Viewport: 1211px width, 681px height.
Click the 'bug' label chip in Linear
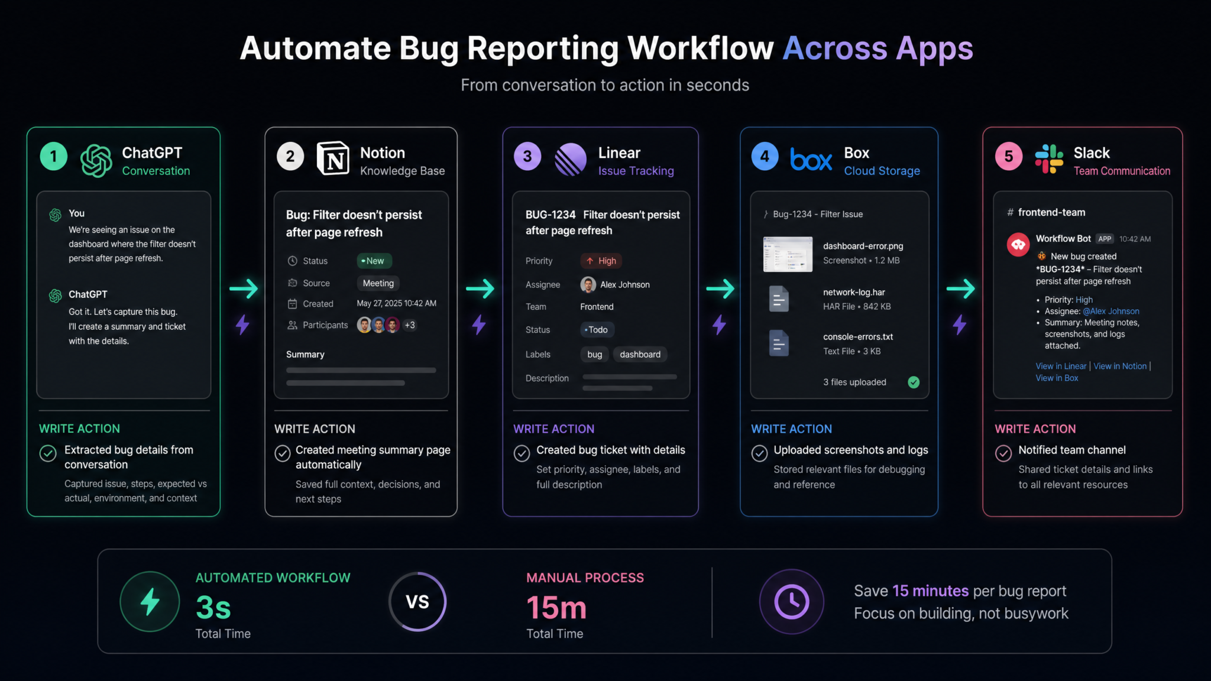[x=595, y=355]
